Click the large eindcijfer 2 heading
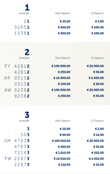 (27, 52)
